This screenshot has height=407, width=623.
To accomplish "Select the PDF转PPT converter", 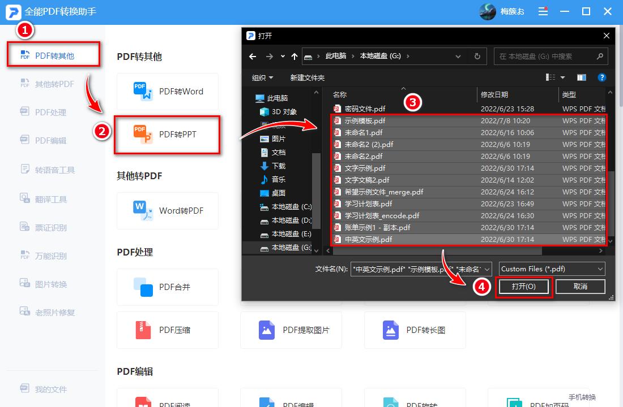I will click(167, 135).
